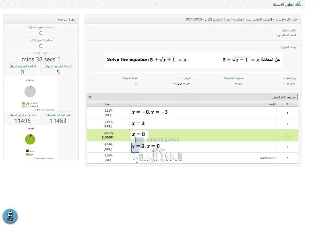The image size is (322, 225).
Task: Click the 11496 views count
Action: [x=23, y=121]
